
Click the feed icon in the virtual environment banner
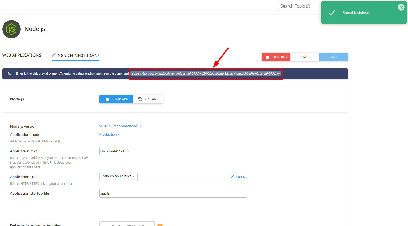coord(9,74)
